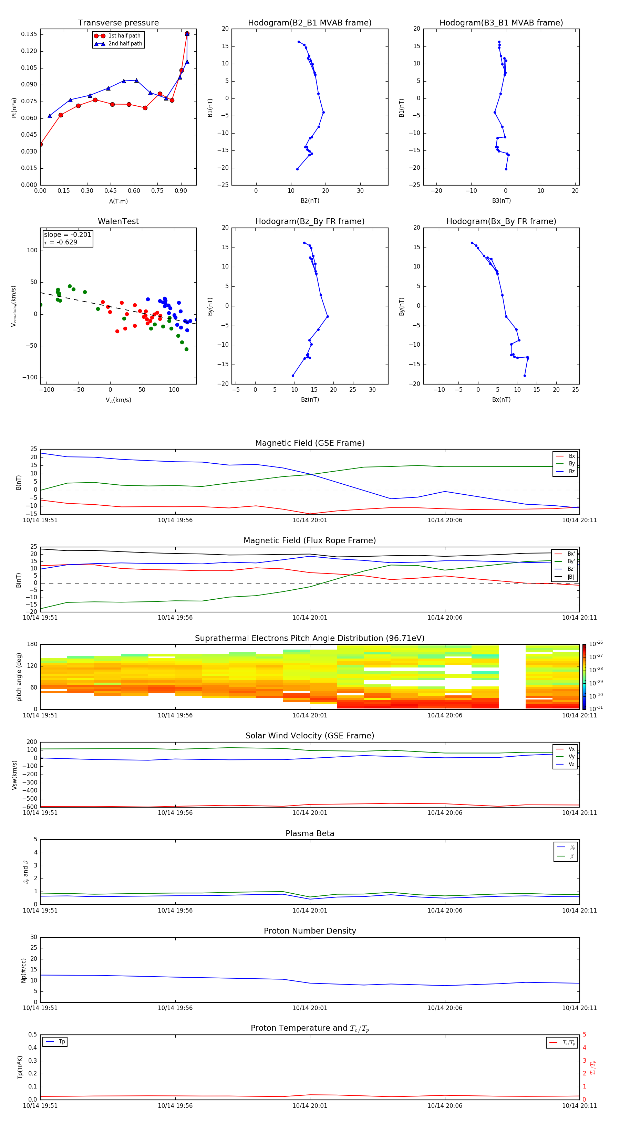Click the V_A(km/s) x-axis label
This screenshot has width=620, height=1136.
point(118,400)
